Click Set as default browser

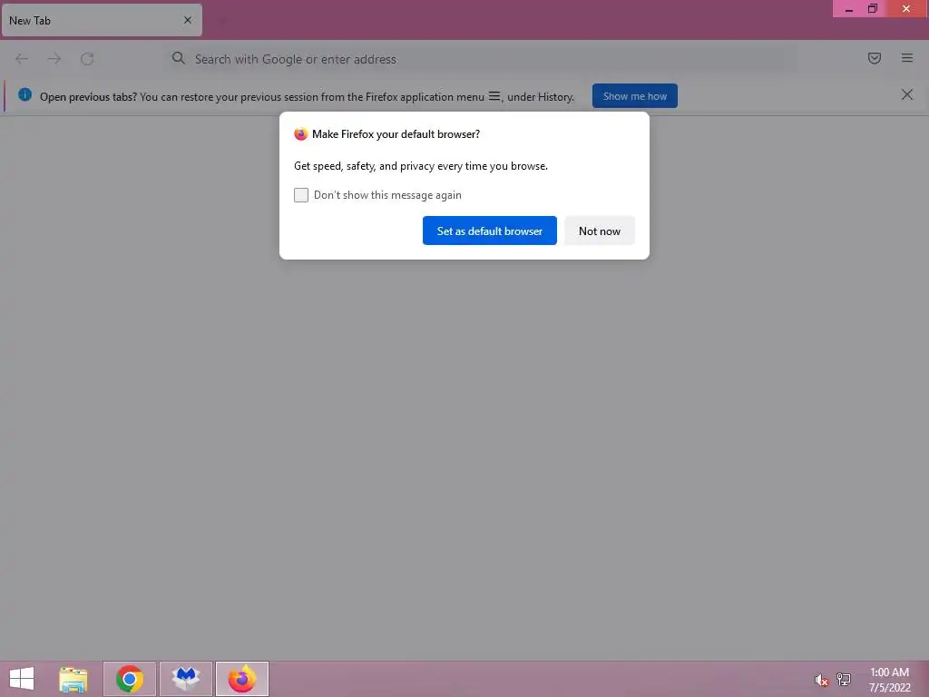pyautogui.click(x=489, y=231)
